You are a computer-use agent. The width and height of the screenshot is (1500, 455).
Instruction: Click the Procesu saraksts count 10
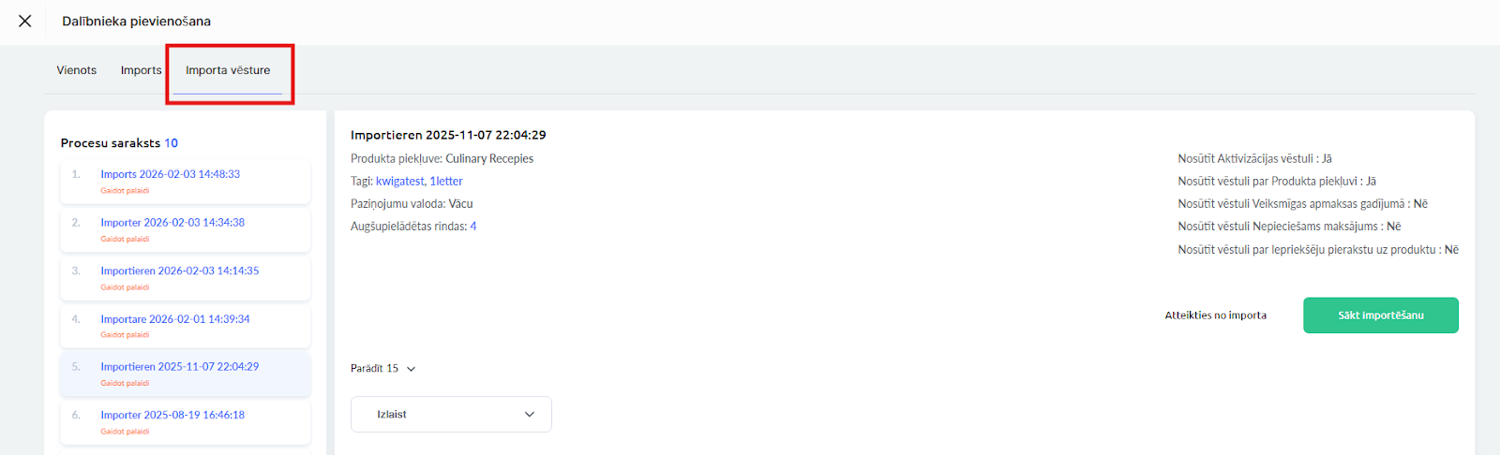tap(171, 143)
